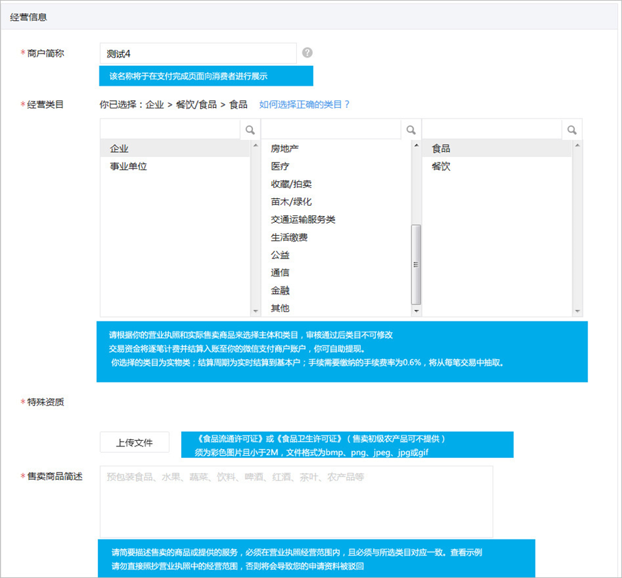Click the 上传文件 upload button
622x578 pixels.
[x=134, y=443]
